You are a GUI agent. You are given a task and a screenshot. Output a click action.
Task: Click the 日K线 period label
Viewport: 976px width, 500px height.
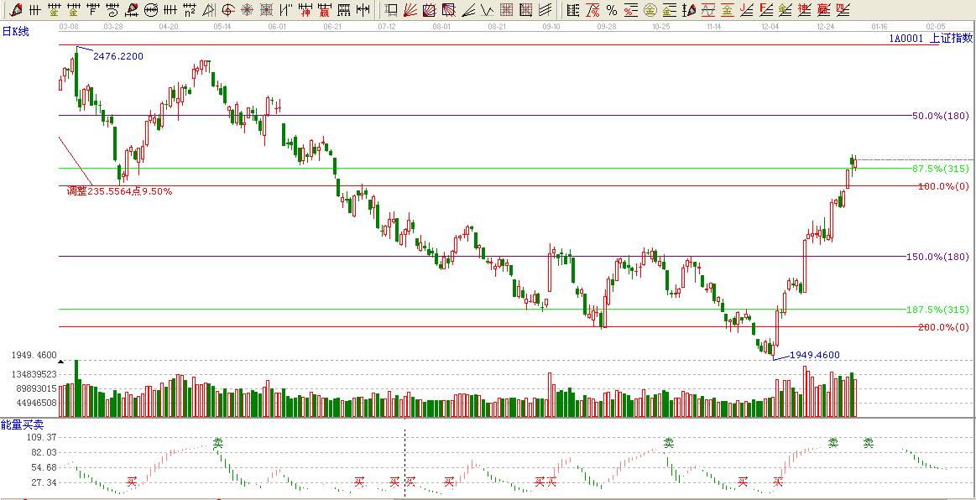14,31
